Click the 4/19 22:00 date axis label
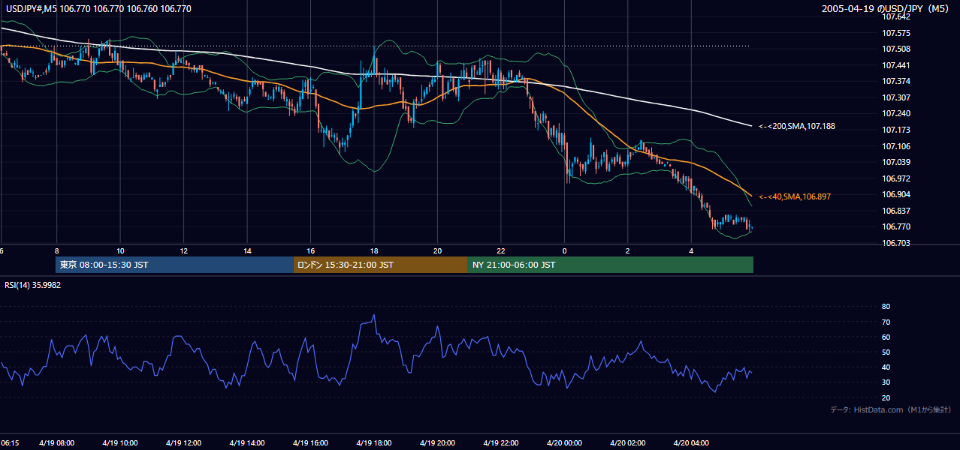Viewport: 960px width, 450px height. click(500, 442)
